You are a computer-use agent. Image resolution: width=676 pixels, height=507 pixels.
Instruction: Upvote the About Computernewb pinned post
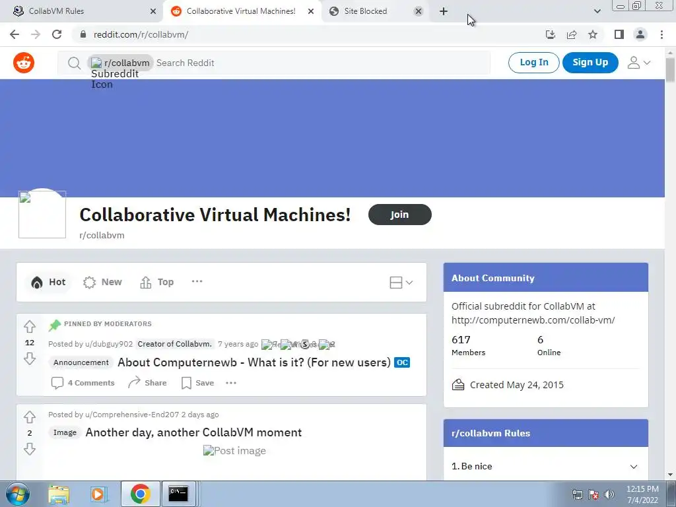coord(29,326)
